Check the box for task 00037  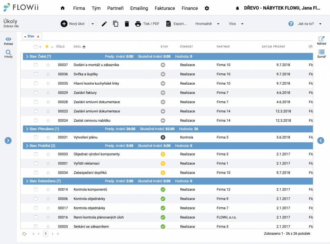35,65
